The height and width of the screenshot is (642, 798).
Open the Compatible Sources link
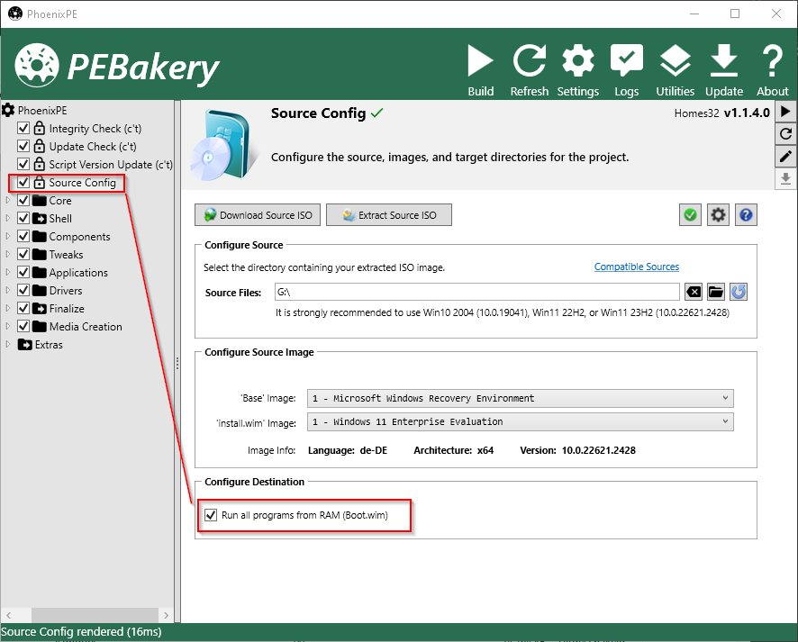(637, 267)
